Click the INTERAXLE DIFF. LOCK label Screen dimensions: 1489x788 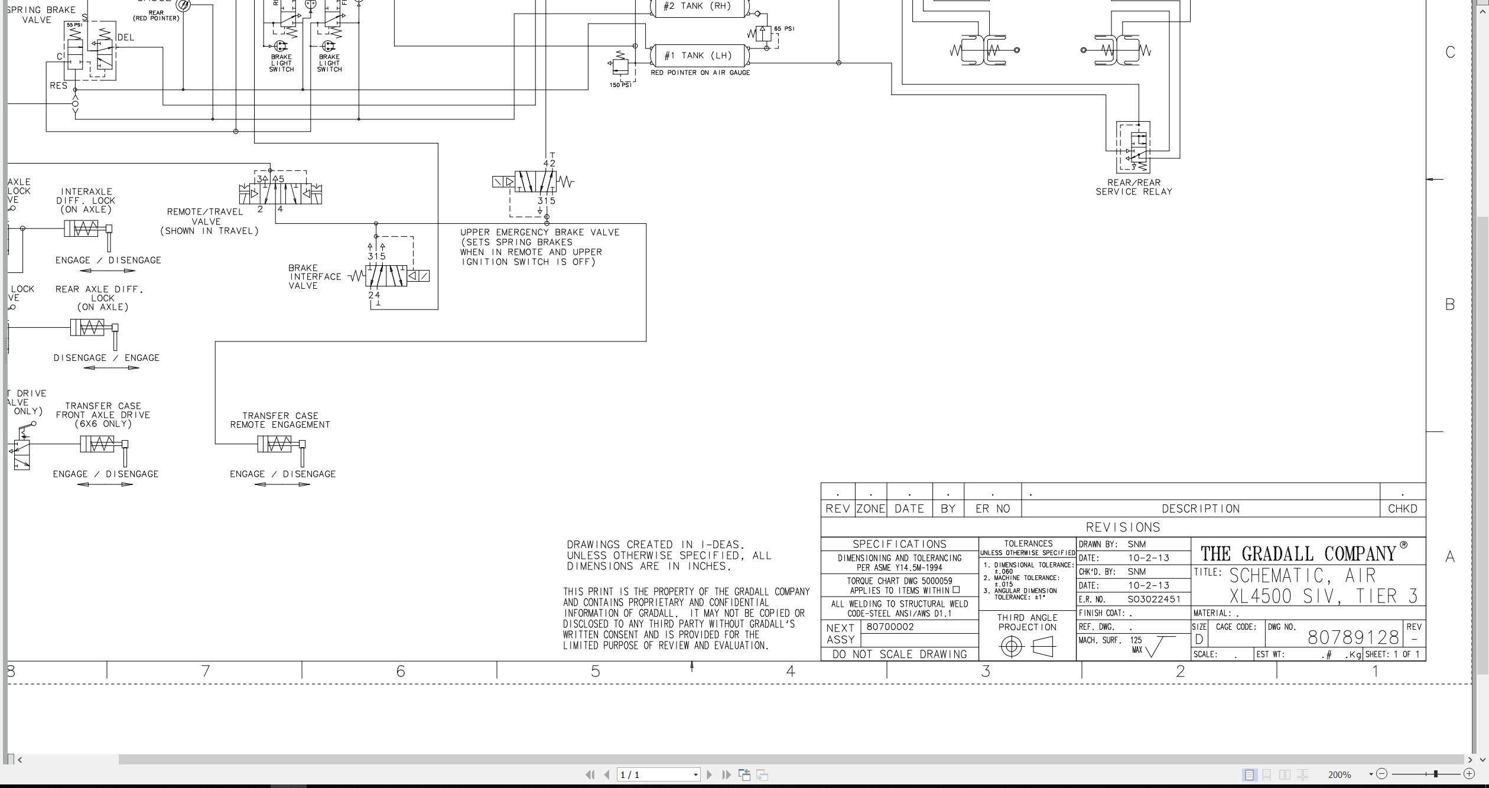tap(86, 200)
